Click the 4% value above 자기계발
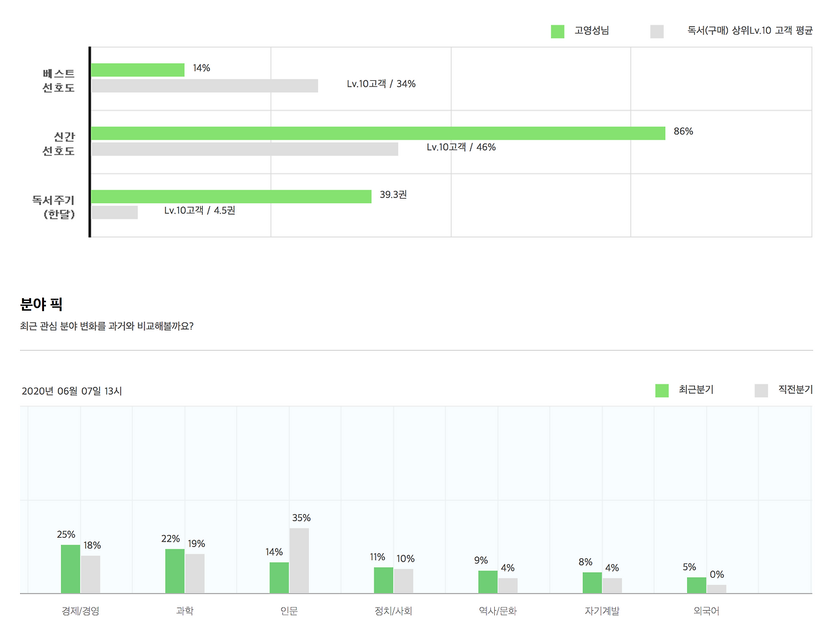 click(612, 568)
